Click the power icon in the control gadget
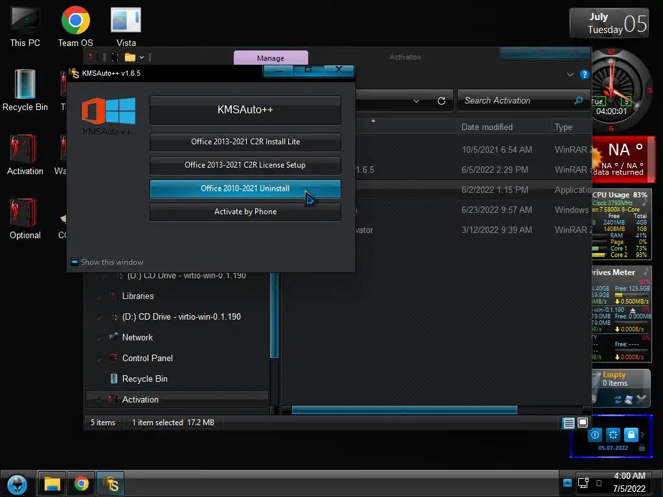 (x=595, y=434)
